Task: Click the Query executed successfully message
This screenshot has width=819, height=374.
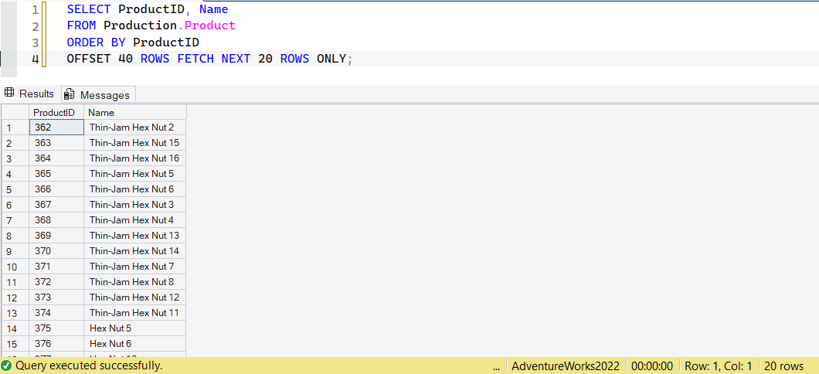Action: pos(89,365)
